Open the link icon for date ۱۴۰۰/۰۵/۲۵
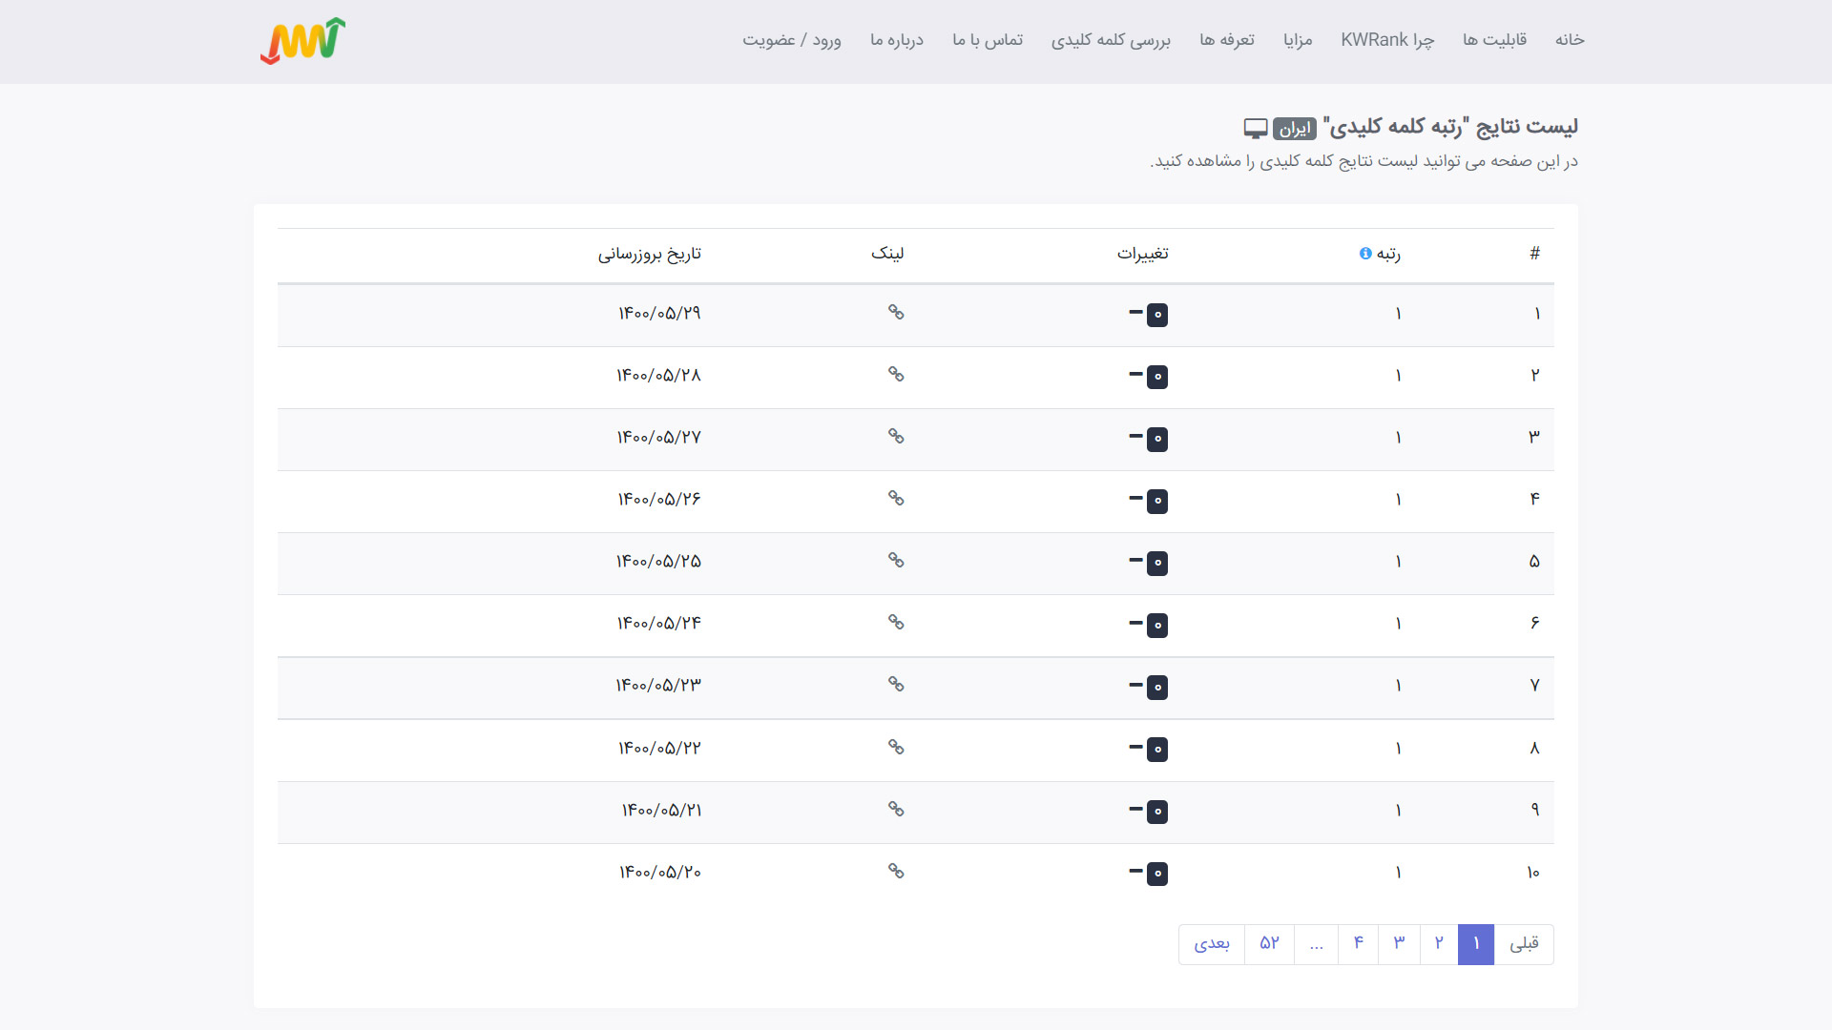Screen dimensions: 1832x1030 (x=896, y=560)
